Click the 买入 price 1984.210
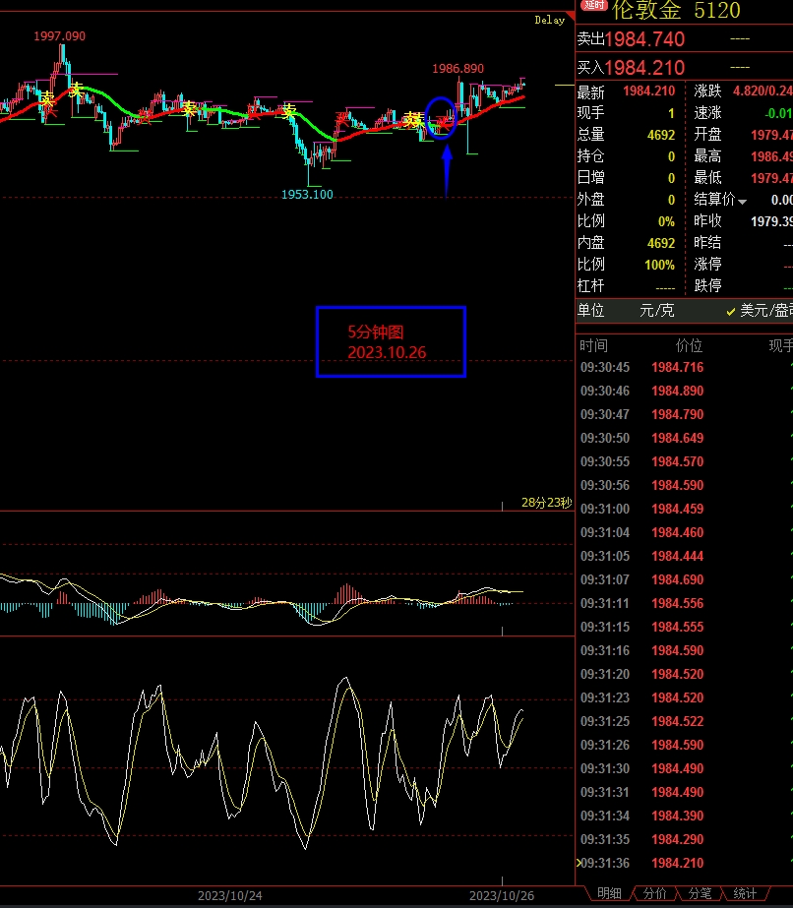This screenshot has width=793, height=908. click(644, 68)
